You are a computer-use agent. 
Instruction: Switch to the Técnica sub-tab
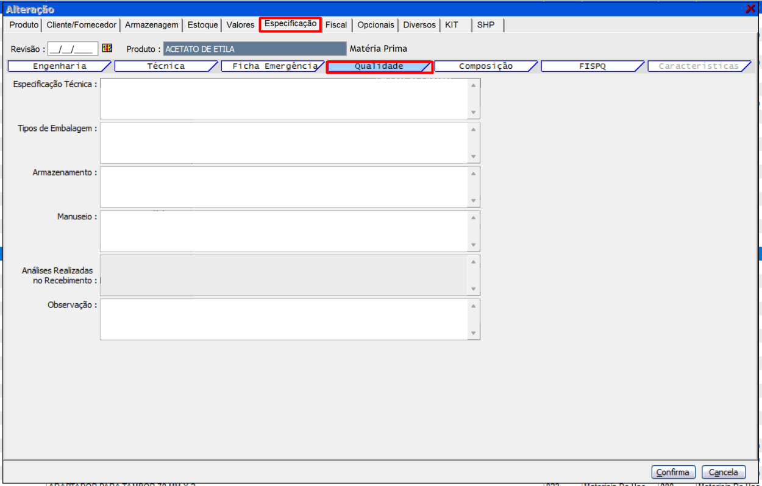click(166, 66)
